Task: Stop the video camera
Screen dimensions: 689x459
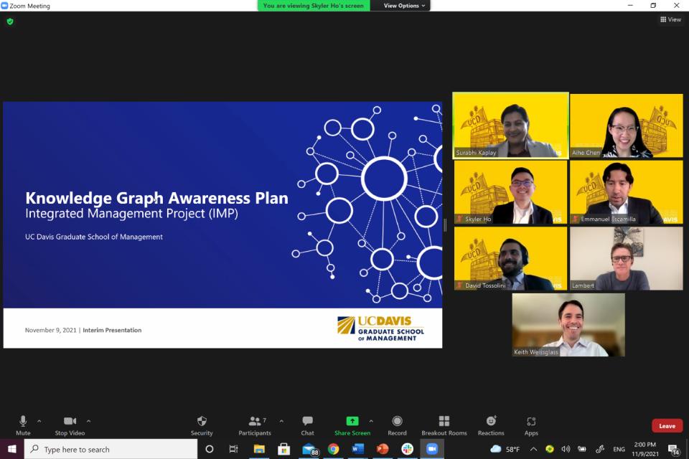Action: point(70,424)
